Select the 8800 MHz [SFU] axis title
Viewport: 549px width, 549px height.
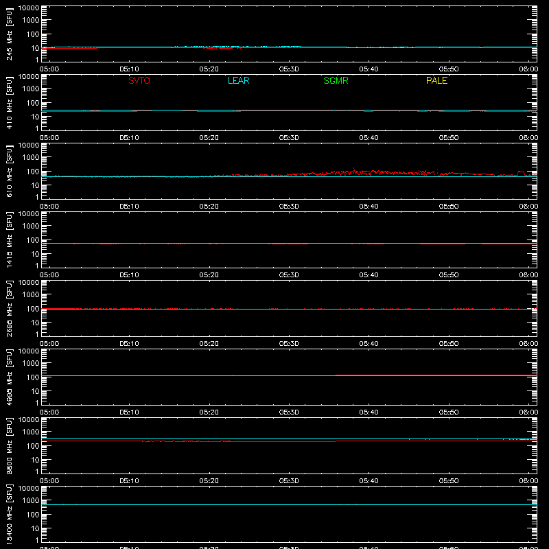[9, 445]
